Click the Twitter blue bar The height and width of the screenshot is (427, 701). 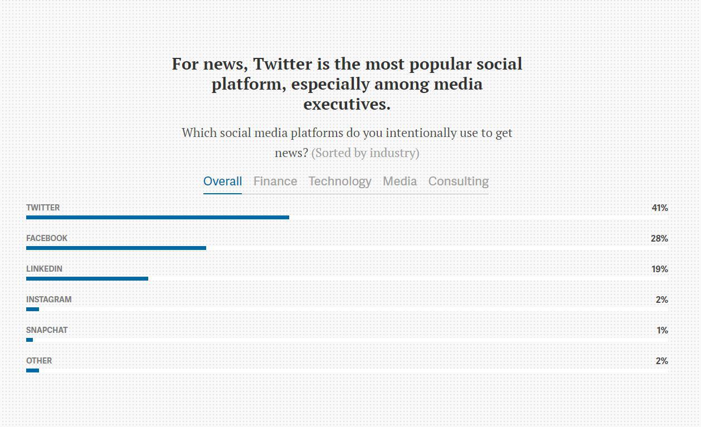pyautogui.click(x=158, y=217)
